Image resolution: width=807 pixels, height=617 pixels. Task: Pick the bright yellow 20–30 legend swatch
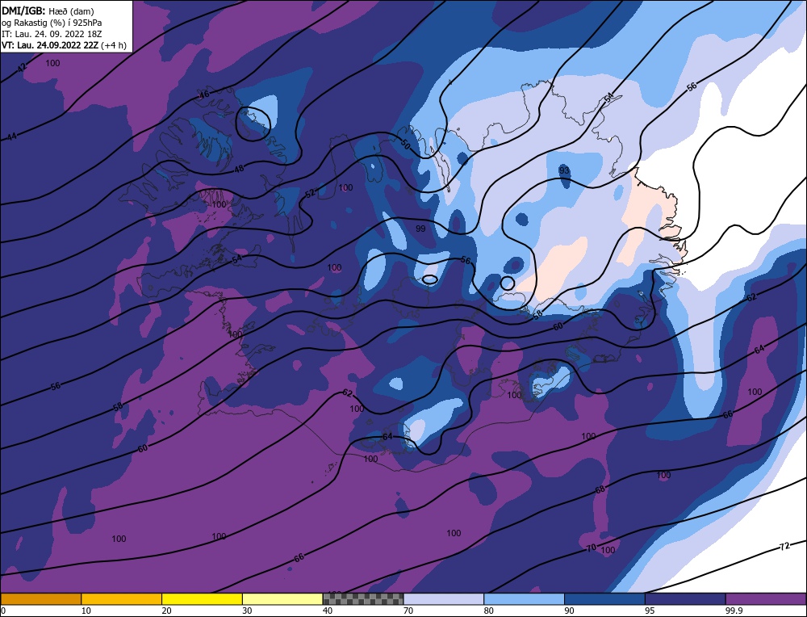coord(202,599)
